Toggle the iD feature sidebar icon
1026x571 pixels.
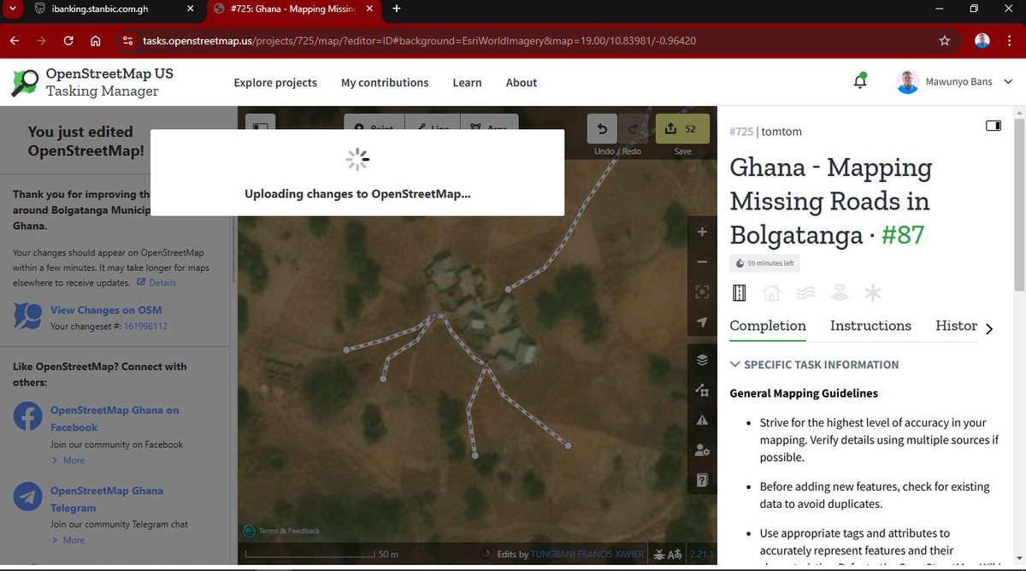(261, 127)
